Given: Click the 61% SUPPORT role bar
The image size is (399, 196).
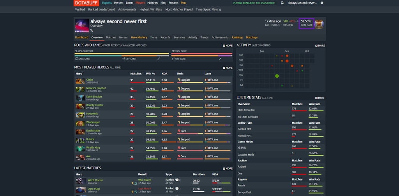Looking at the screenshot, I should [122, 54].
